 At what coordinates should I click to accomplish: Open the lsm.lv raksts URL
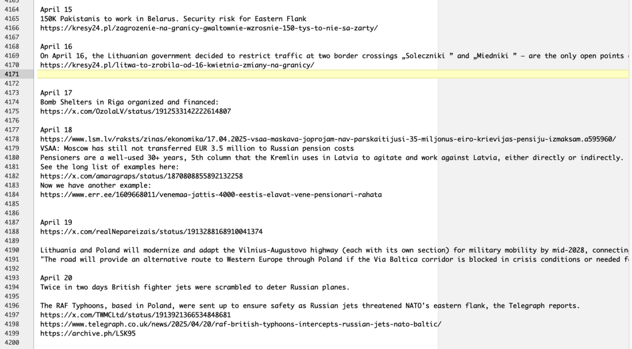coord(327,139)
